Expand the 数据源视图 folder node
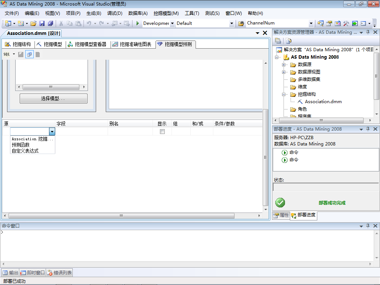 coord(284,72)
